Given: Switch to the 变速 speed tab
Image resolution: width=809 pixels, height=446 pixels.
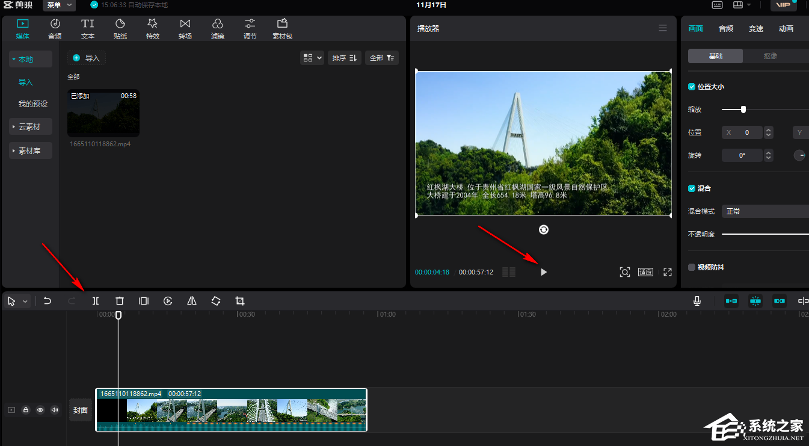Looking at the screenshot, I should point(756,28).
